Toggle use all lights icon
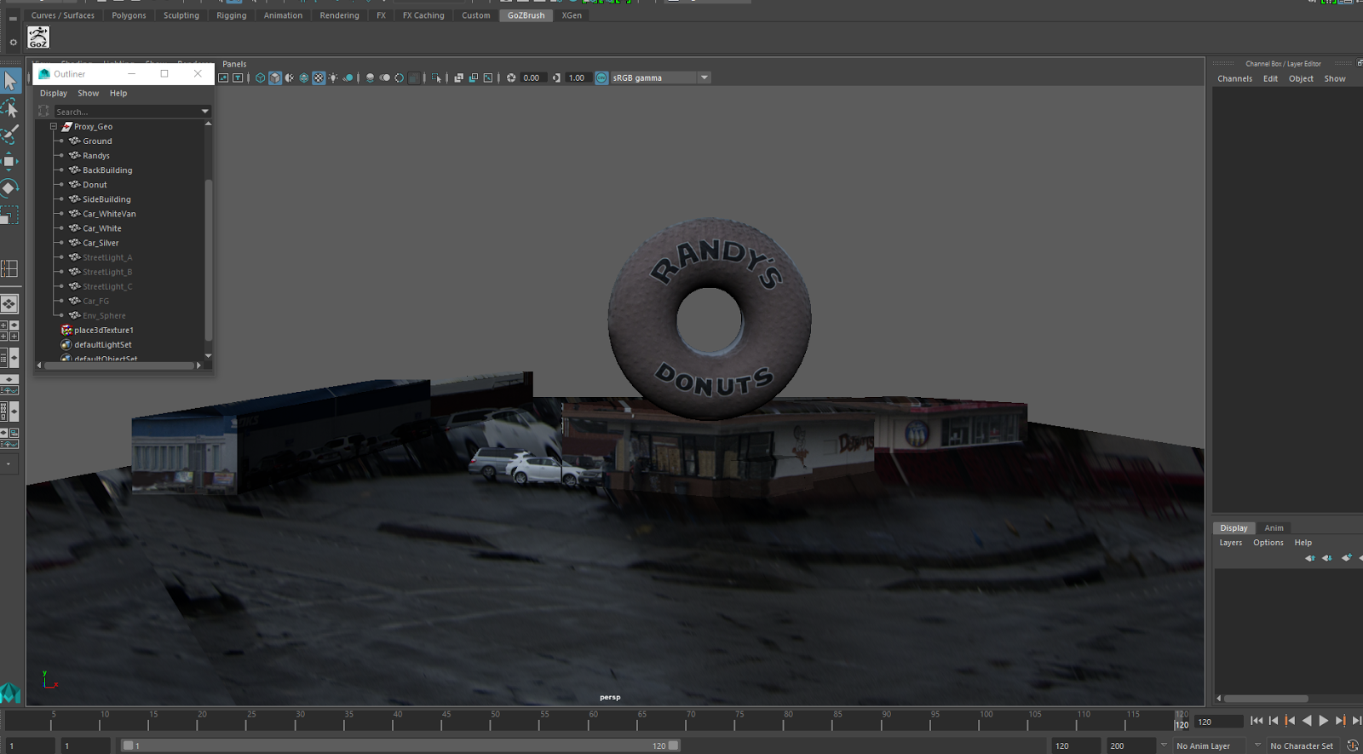Screen dimensions: 1363x754 coord(333,78)
